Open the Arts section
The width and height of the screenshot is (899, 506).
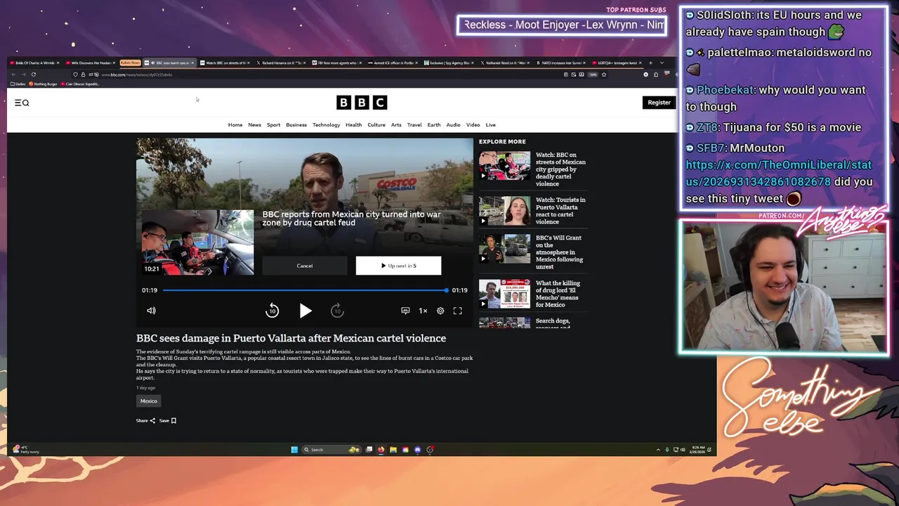396,125
